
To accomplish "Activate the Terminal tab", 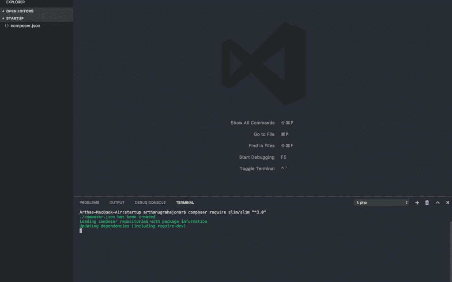I will tap(185, 202).
